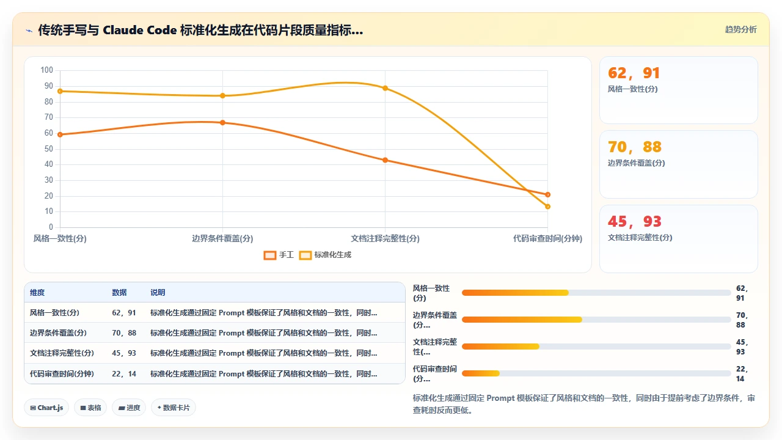Toggle the 手工 legend swatch
The image size is (782, 440).
270,255
